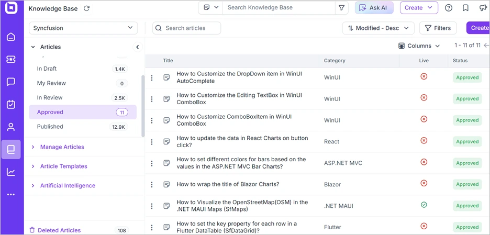Open the announcements megaphone icon

[x=483, y=8]
